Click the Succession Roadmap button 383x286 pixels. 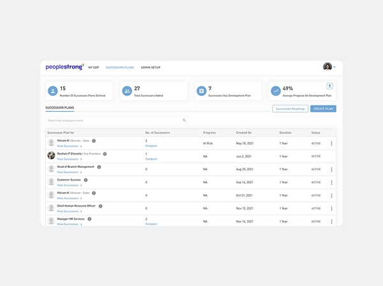click(290, 109)
